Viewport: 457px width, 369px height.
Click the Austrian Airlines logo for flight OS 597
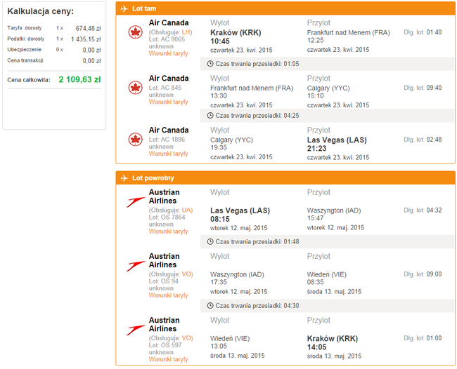click(x=136, y=330)
